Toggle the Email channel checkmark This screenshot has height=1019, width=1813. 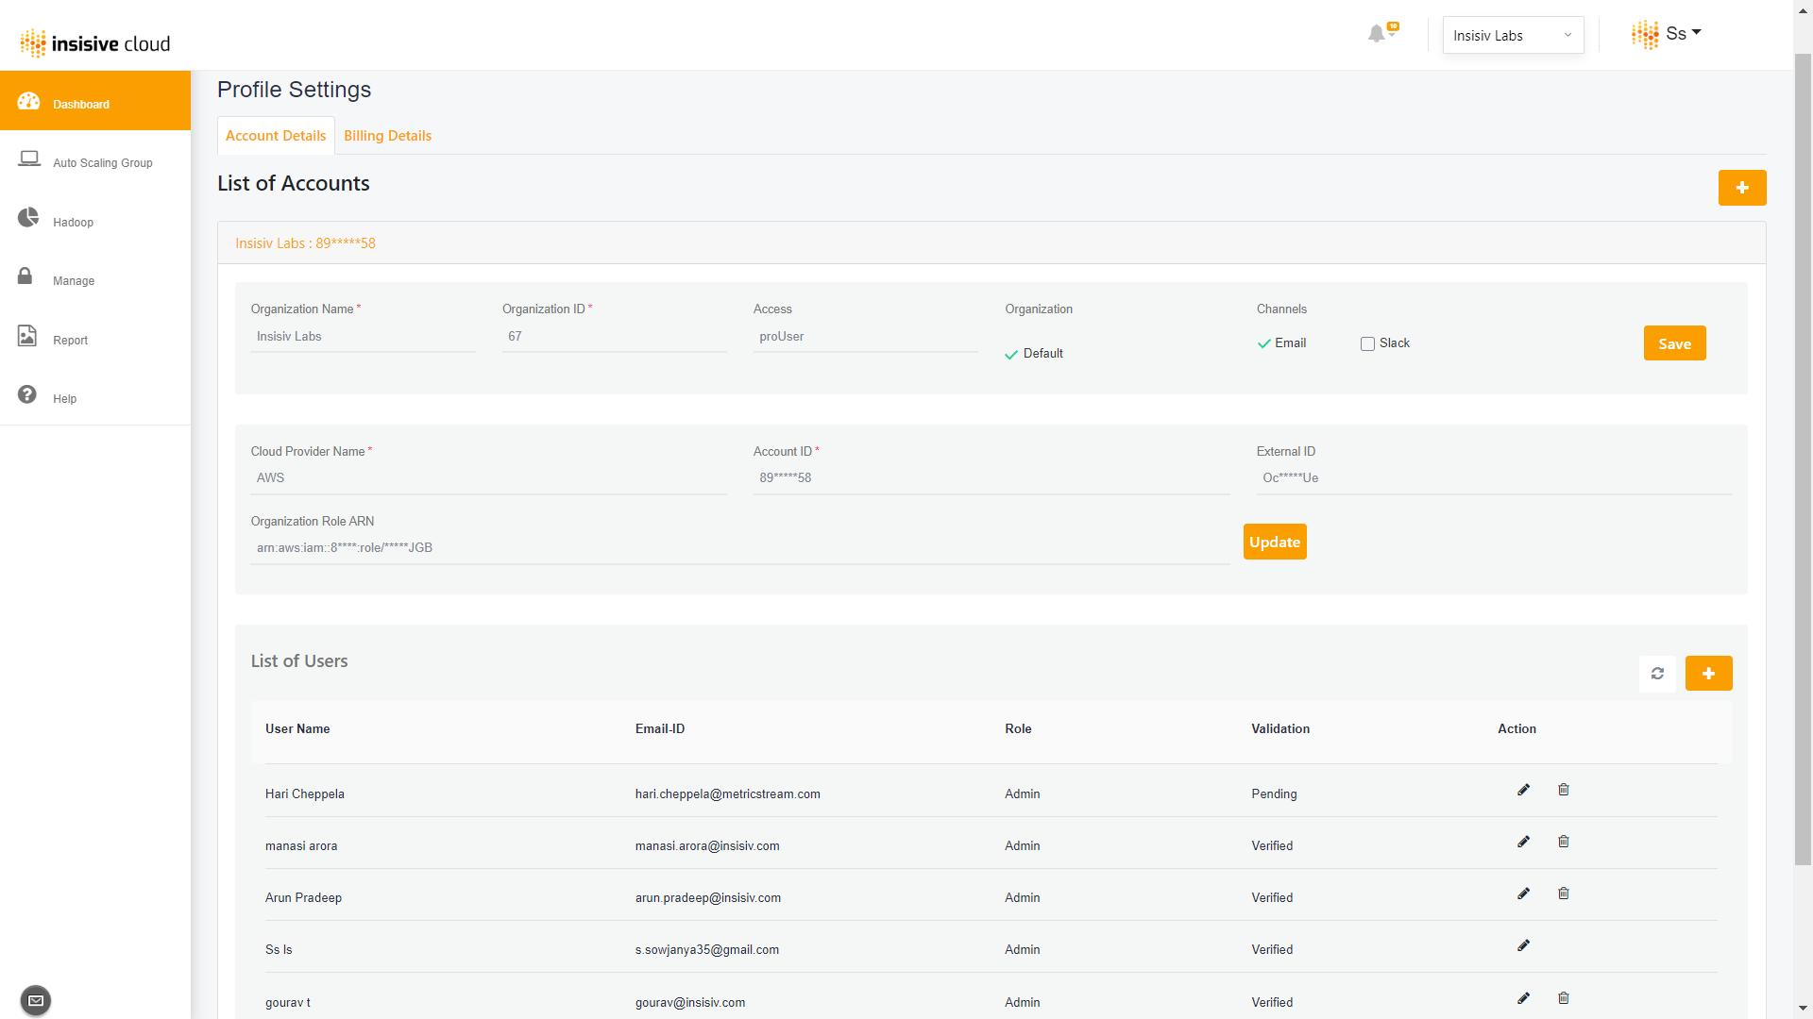coord(1264,344)
